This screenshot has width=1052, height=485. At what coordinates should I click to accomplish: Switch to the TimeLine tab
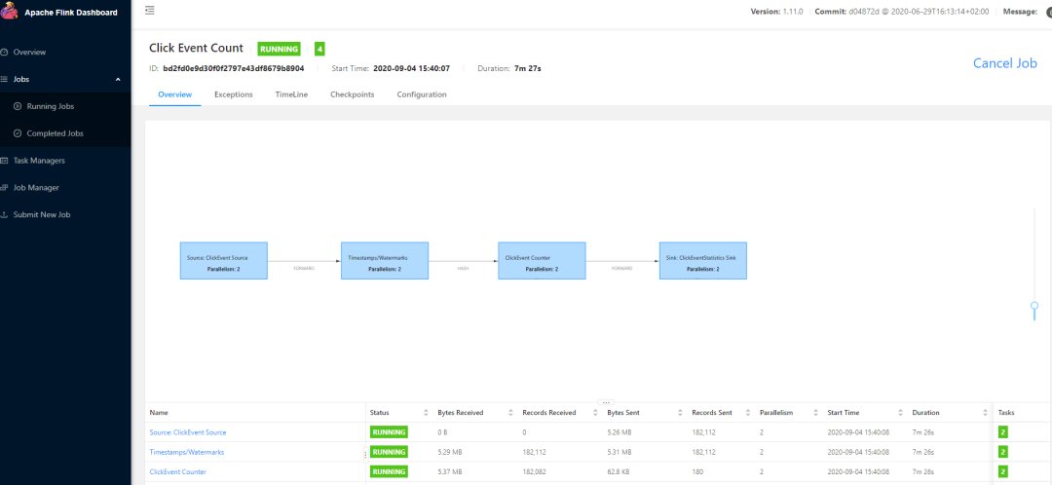(291, 94)
